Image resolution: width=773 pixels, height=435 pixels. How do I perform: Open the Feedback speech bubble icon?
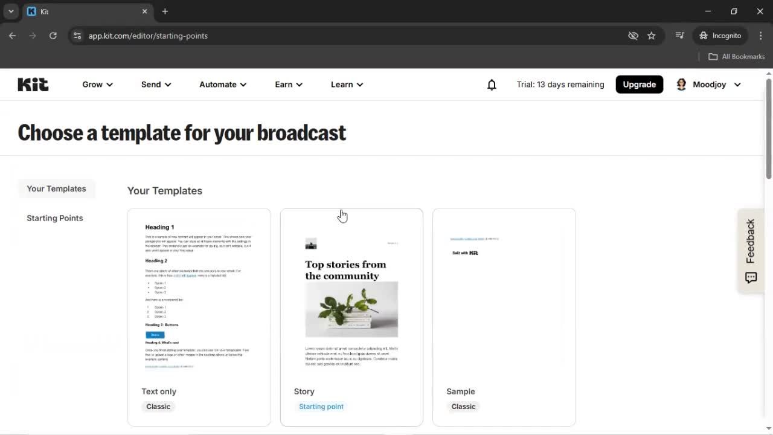[x=751, y=278]
